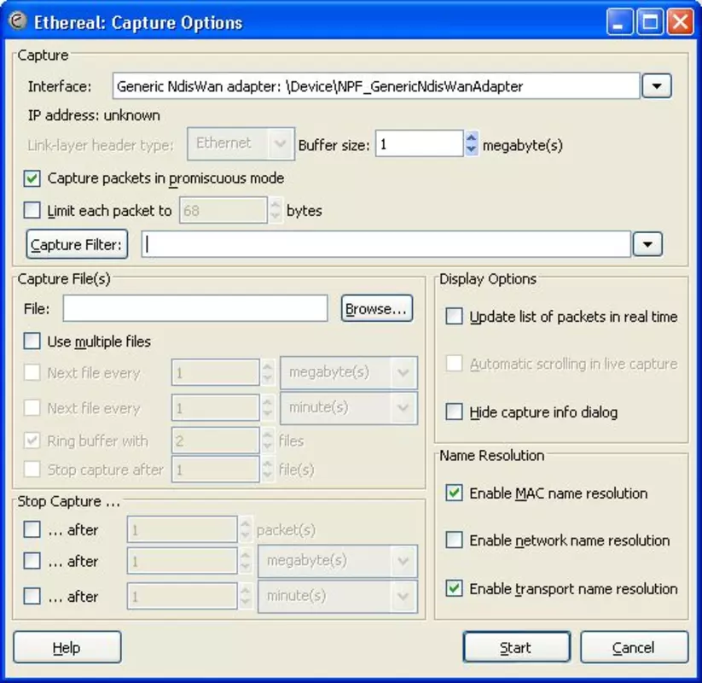Click the Interface text field
Viewport: 702px width, 683px height.
point(376,85)
